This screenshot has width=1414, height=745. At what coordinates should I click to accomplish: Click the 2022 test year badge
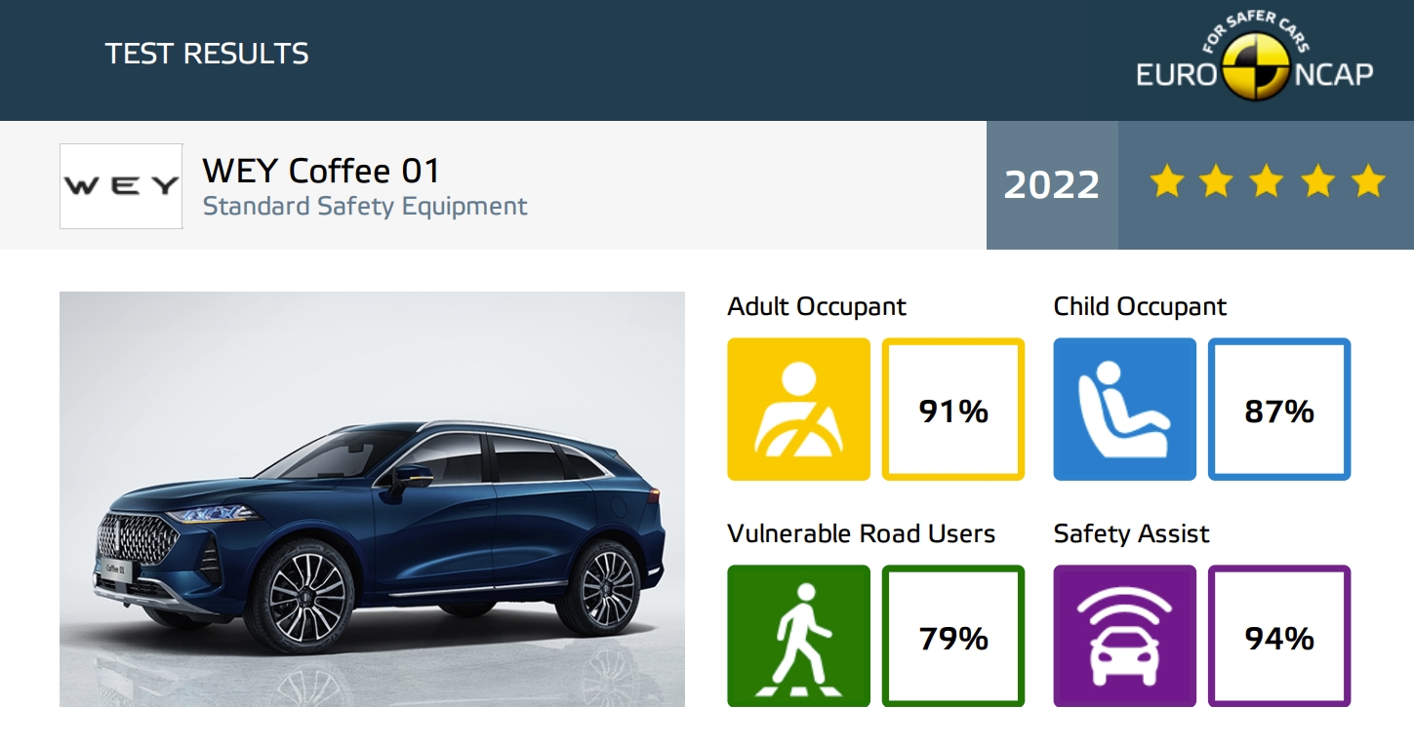click(x=1052, y=185)
